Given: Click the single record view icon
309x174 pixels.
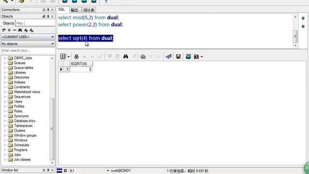Looking at the screenshot, I should point(188,57).
